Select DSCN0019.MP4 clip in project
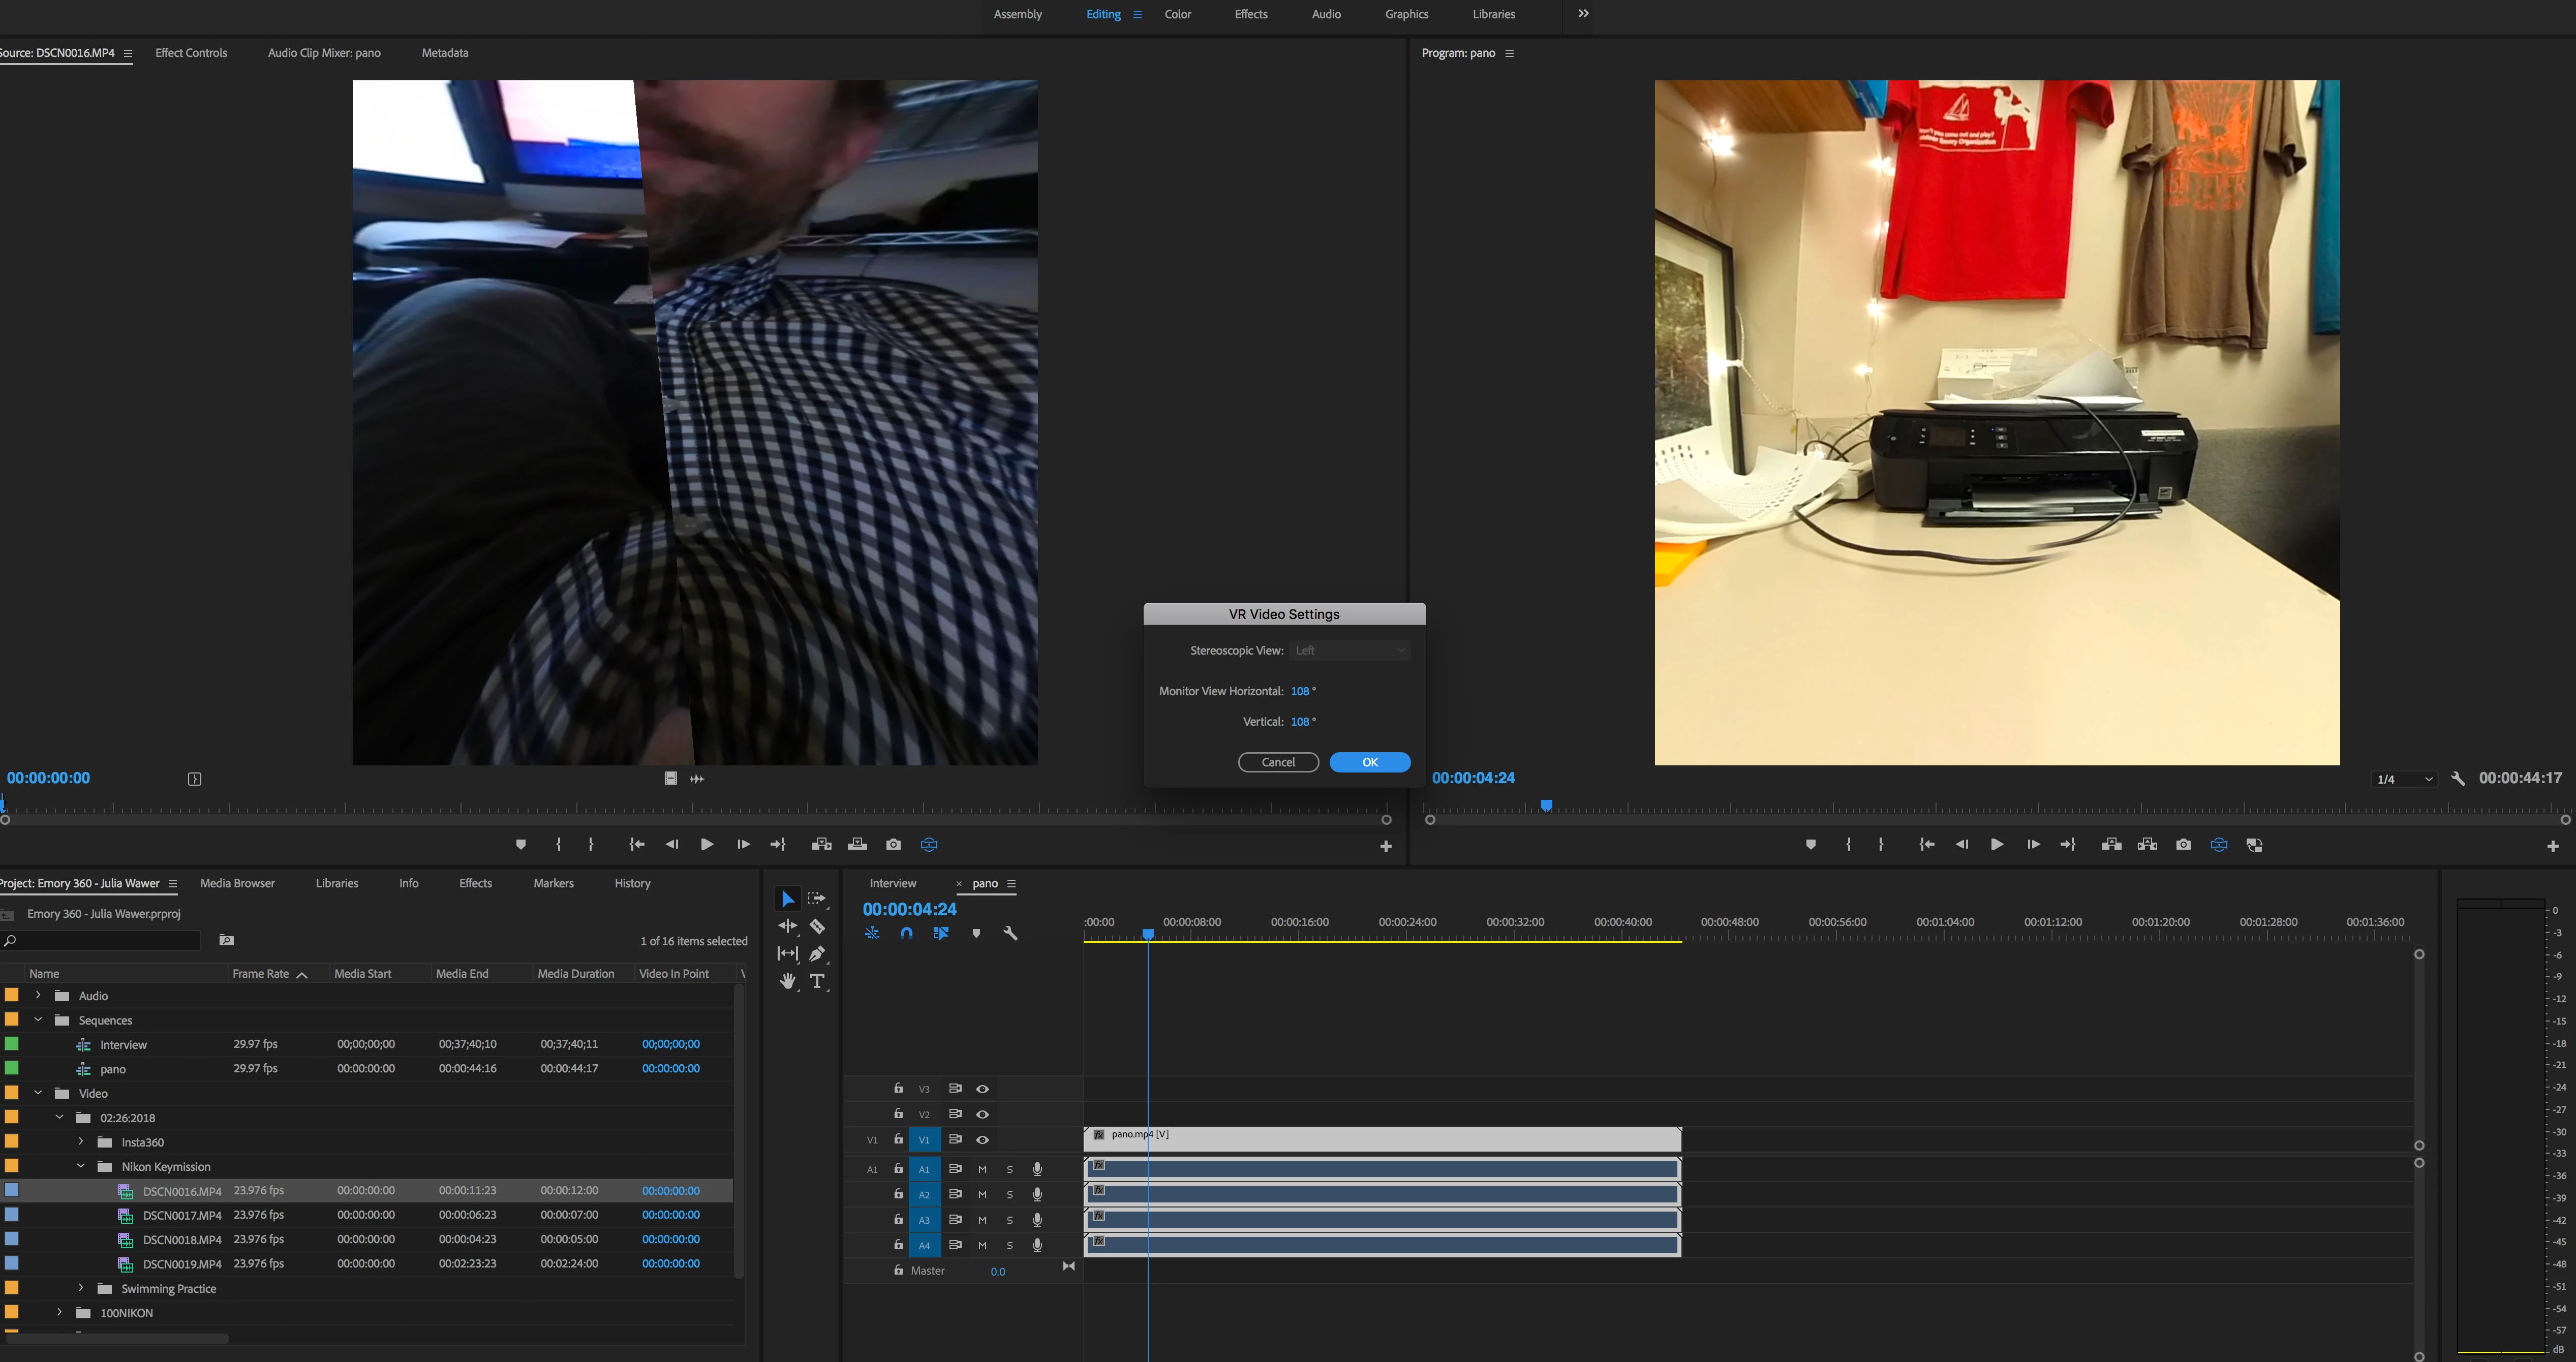This screenshot has width=2576, height=1362. (181, 1264)
